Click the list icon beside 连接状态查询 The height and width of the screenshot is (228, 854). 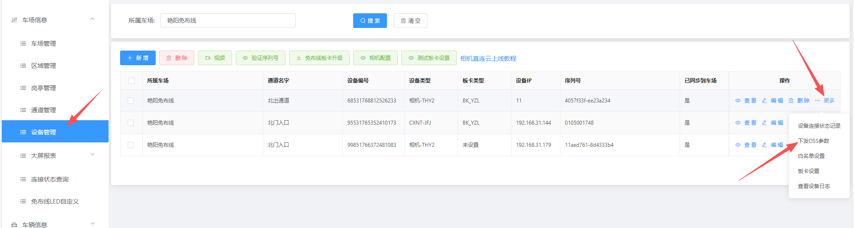[x=23, y=179]
